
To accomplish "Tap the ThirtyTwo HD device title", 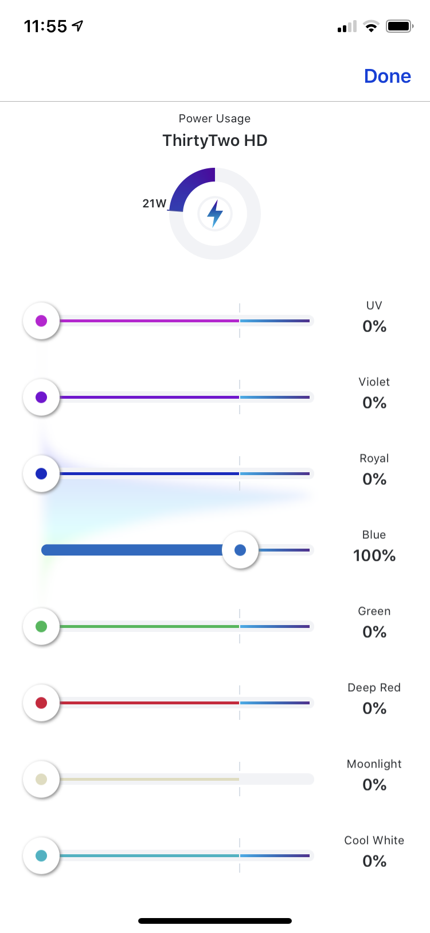I will 215,141.
